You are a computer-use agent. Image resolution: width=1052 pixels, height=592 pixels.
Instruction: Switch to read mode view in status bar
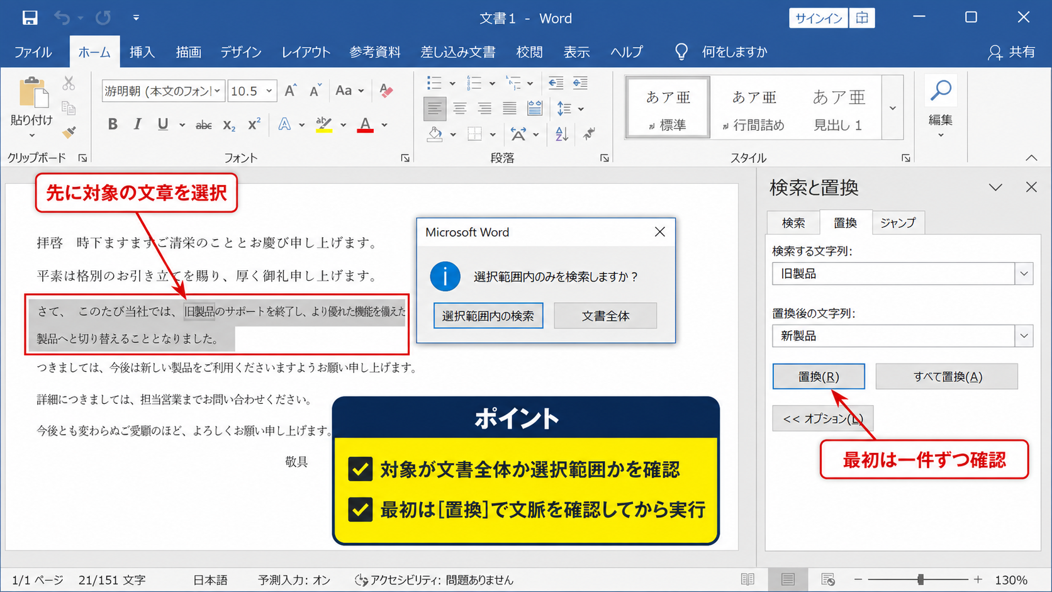click(x=747, y=579)
